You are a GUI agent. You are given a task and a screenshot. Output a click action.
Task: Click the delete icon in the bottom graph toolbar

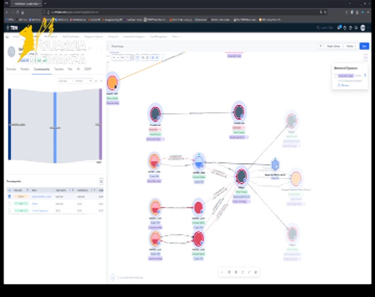(255, 272)
